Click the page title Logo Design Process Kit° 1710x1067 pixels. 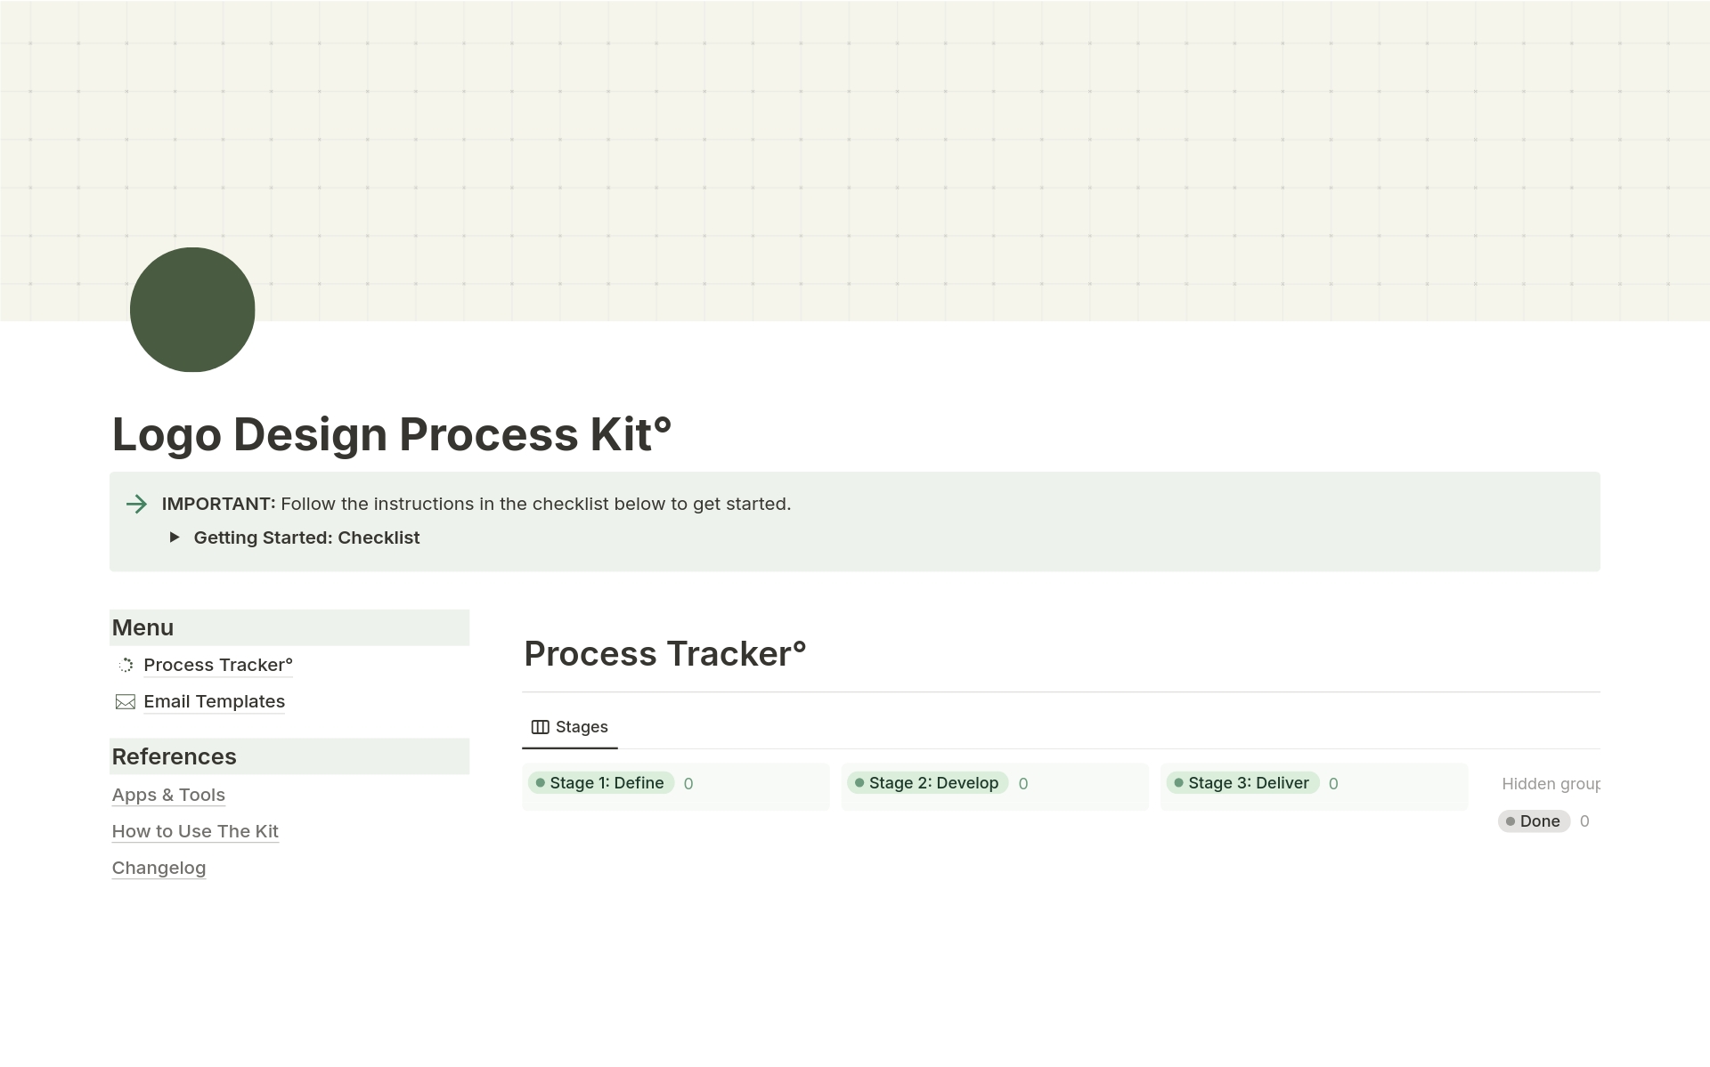tap(392, 434)
